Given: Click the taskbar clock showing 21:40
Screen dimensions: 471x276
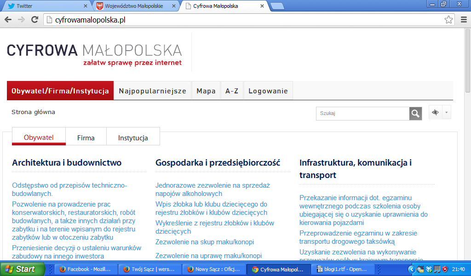Looking at the screenshot, I should 459,269.
